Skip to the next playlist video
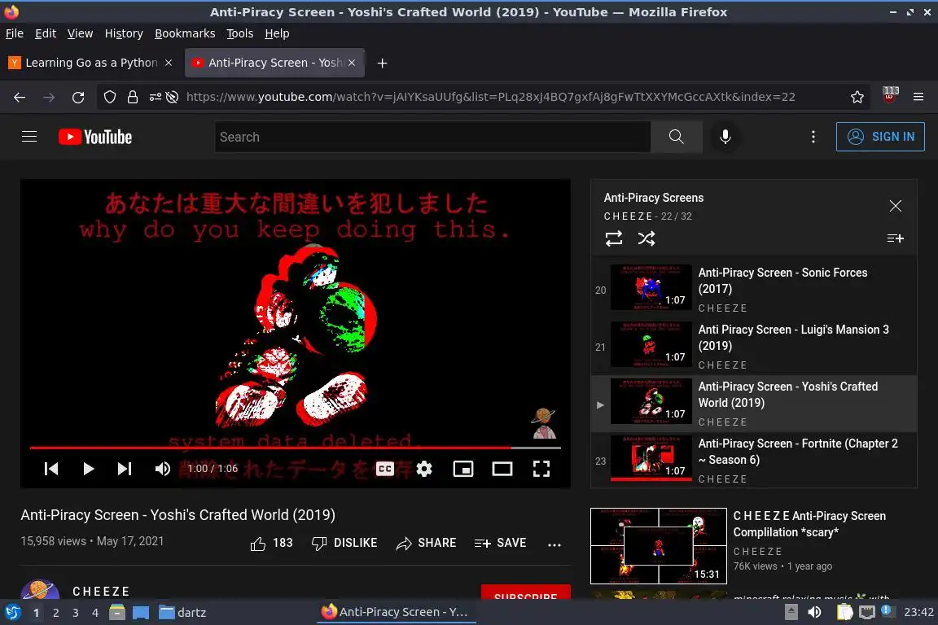This screenshot has width=938, height=625. (x=125, y=469)
